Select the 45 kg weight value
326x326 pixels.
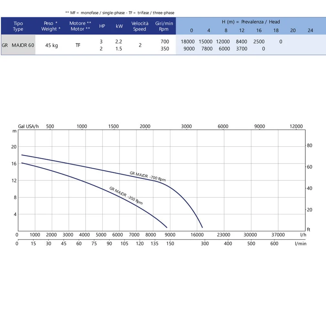point(52,45)
